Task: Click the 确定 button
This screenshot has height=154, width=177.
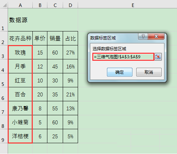Action: tap(120, 72)
